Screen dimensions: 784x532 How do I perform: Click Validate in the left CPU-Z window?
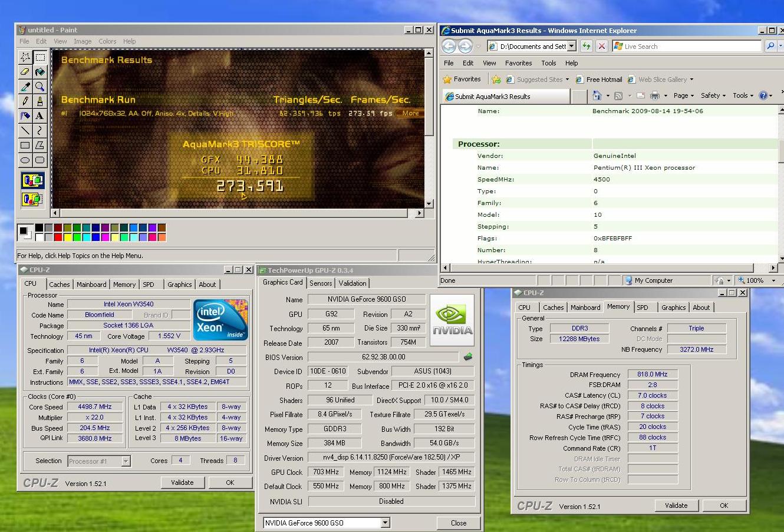click(182, 483)
